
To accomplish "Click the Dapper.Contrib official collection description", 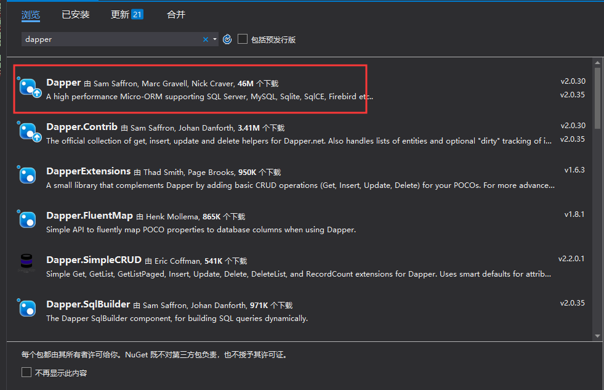I will coord(299,141).
